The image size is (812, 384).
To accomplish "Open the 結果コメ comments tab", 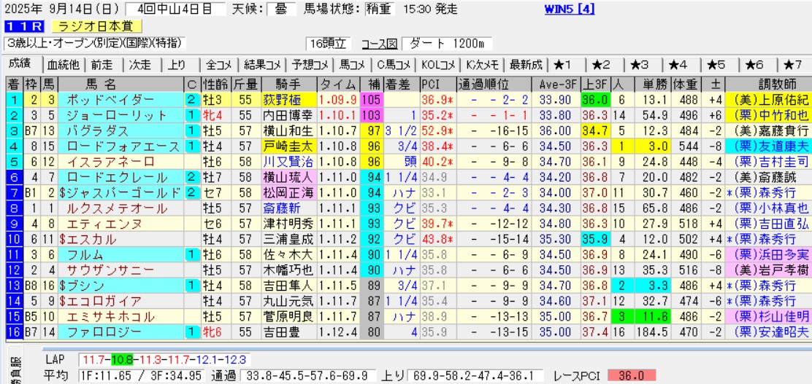I will 263,64.
